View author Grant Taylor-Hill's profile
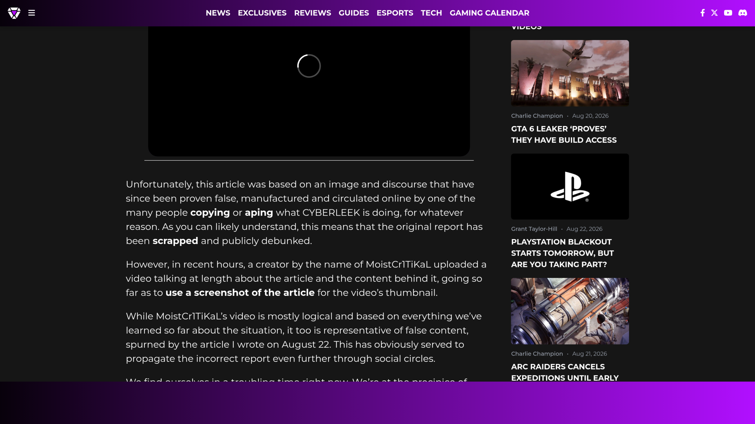Image resolution: width=755 pixels, height=424 pixels. [534, 229]
